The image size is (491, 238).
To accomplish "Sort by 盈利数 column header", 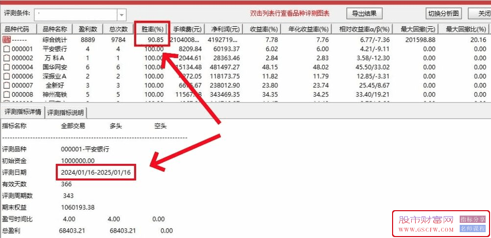I will coord(87,29).
